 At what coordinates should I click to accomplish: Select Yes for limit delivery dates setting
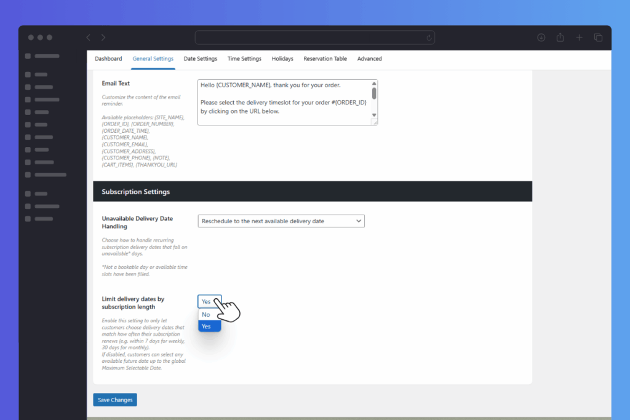coord(209,326)
